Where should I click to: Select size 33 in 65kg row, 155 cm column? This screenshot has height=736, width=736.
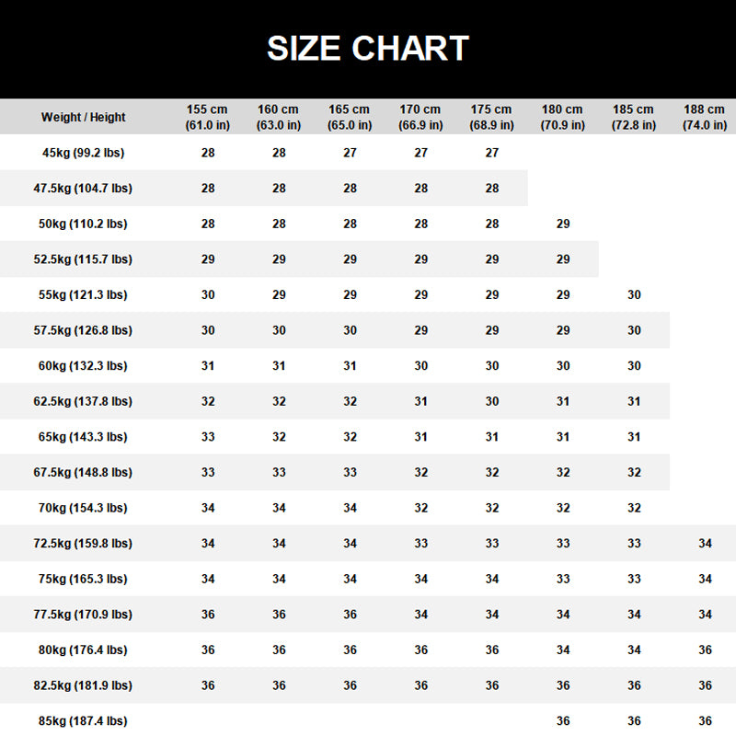click(208, 437)
